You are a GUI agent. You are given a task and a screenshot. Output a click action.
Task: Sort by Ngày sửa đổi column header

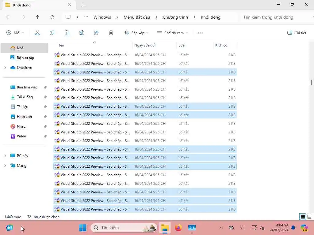154,45
